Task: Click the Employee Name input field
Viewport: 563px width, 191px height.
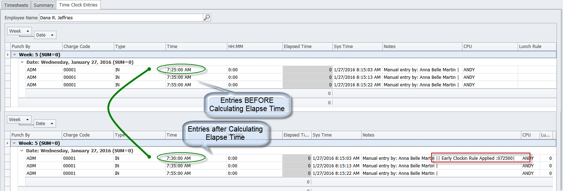Action: click(x=121, y=18)
